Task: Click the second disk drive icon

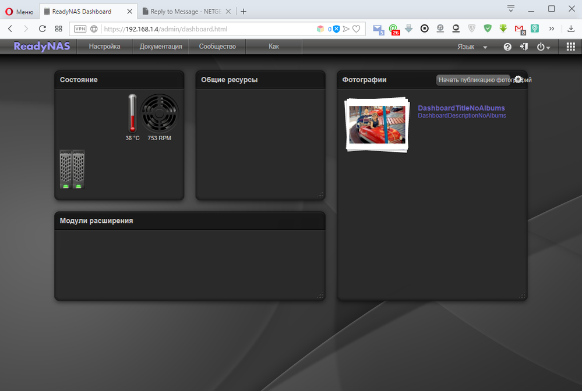Action: (78, 169)
